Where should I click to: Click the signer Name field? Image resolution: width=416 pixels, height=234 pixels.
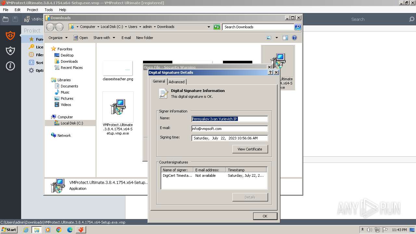click(229, 119)
